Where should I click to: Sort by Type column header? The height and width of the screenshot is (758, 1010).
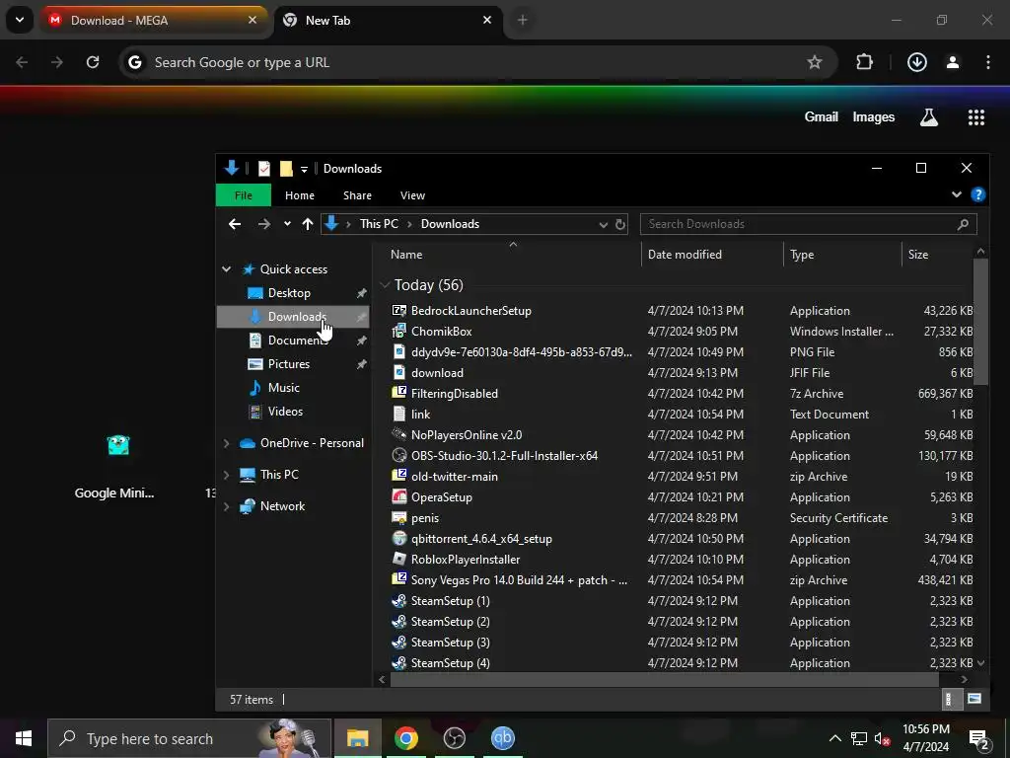pos(842,255)
